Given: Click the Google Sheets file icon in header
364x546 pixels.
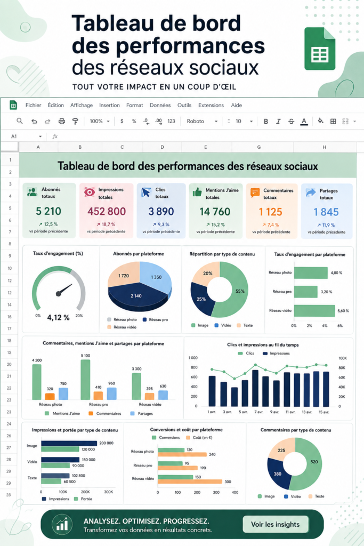Looking at the screenshot, I should pyautogui.click(x=320, y=49).
